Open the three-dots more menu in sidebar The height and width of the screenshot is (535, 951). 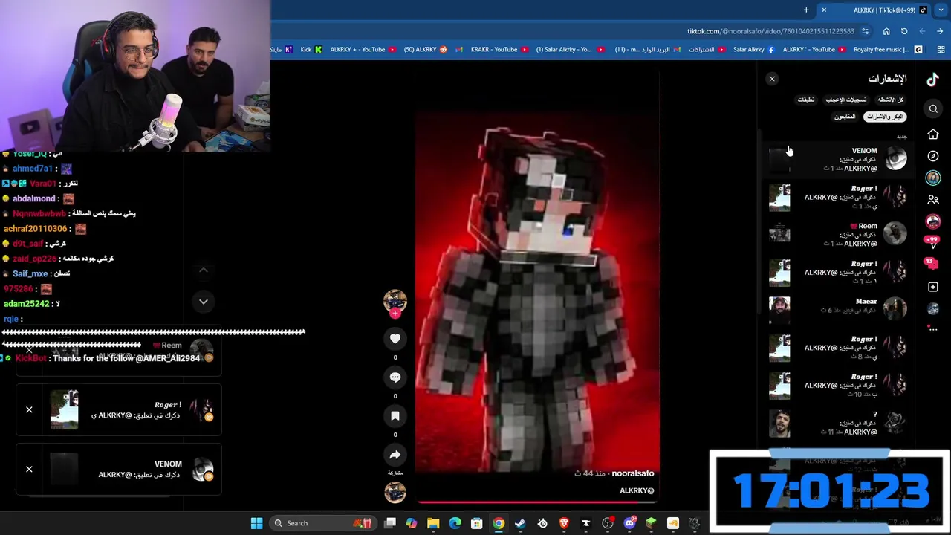click(933, 329)
